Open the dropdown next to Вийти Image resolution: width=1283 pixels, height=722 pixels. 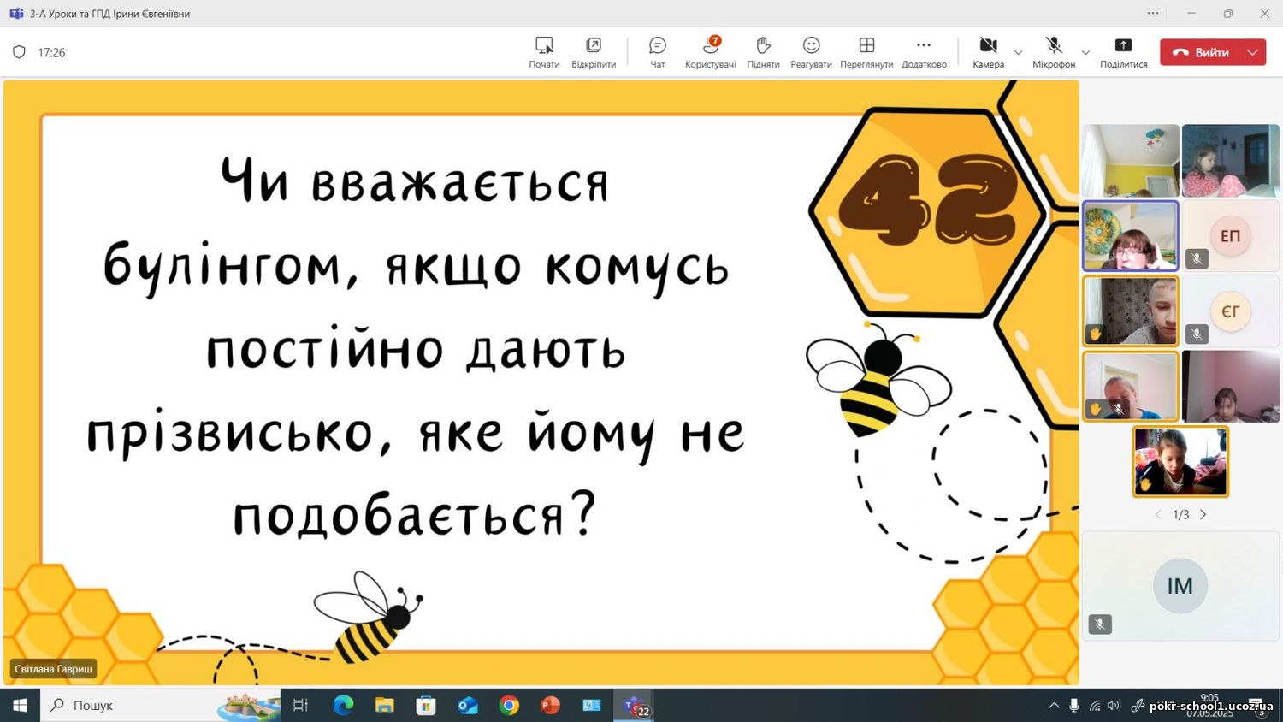(x=1253, y=52)
